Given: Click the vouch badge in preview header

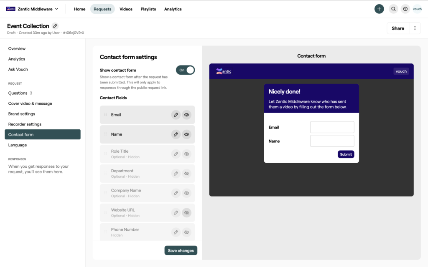Looking at the screenshot, I should tap(401, 71).
